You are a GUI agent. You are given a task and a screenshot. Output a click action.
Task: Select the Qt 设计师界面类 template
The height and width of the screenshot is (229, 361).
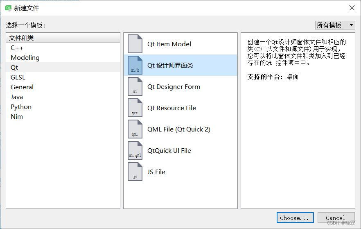click(180, 65)
